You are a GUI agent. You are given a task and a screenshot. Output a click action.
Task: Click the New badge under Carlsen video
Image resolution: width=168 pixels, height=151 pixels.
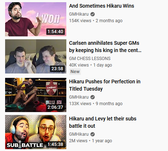(75, 72)
